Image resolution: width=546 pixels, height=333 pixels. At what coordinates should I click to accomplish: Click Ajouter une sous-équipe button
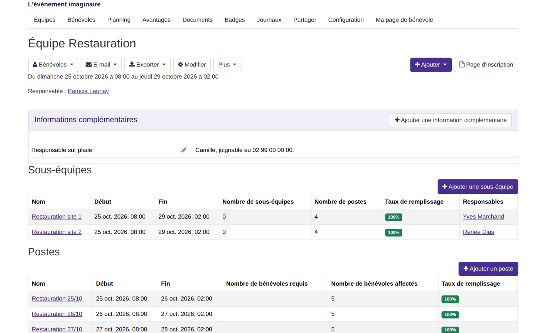(x=478, y=187)
